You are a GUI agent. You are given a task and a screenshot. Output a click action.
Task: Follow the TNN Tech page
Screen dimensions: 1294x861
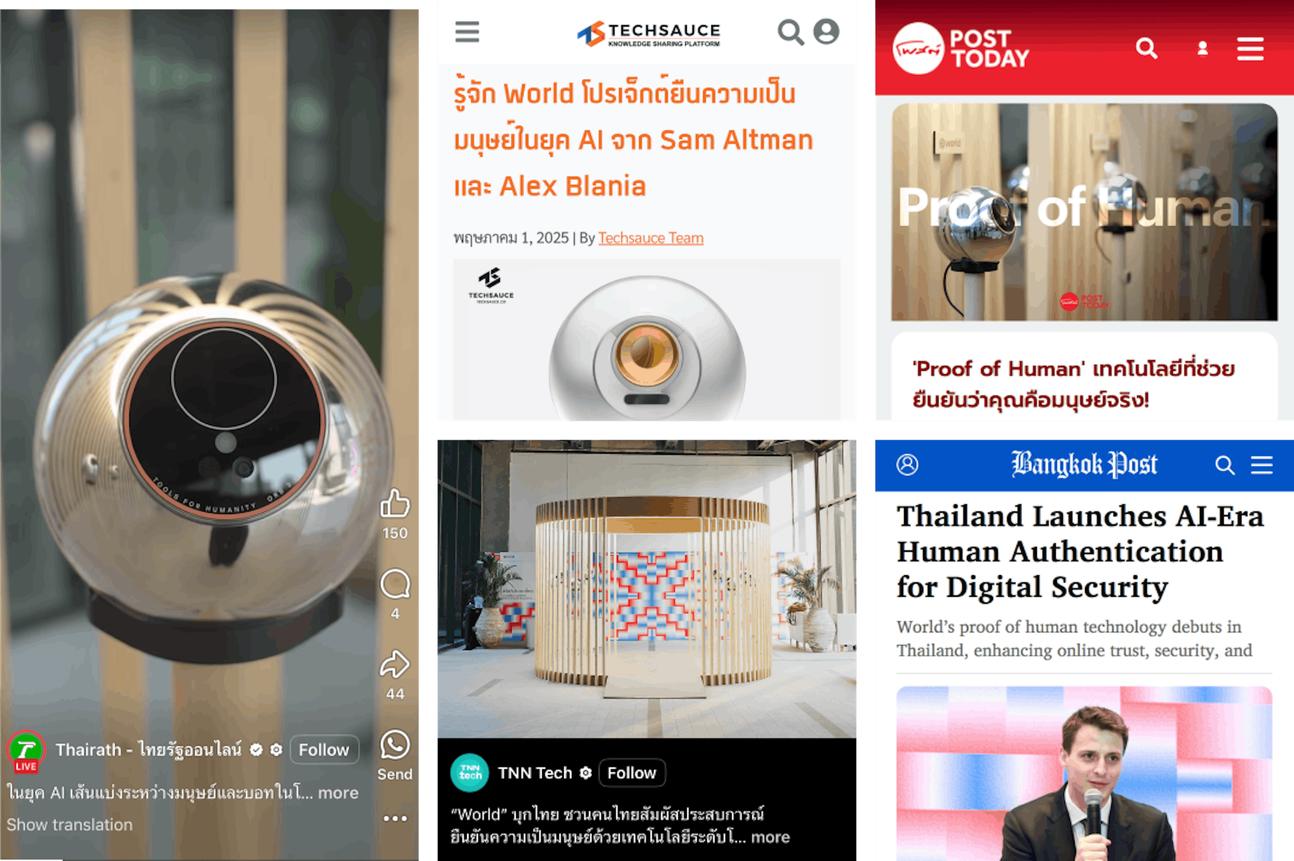pyautogui.click(x=631, y=773)
